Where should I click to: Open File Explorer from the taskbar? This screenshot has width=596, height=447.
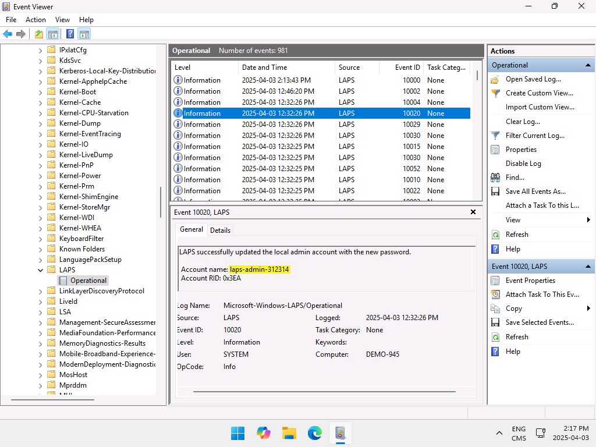click(x=289, y=433)
